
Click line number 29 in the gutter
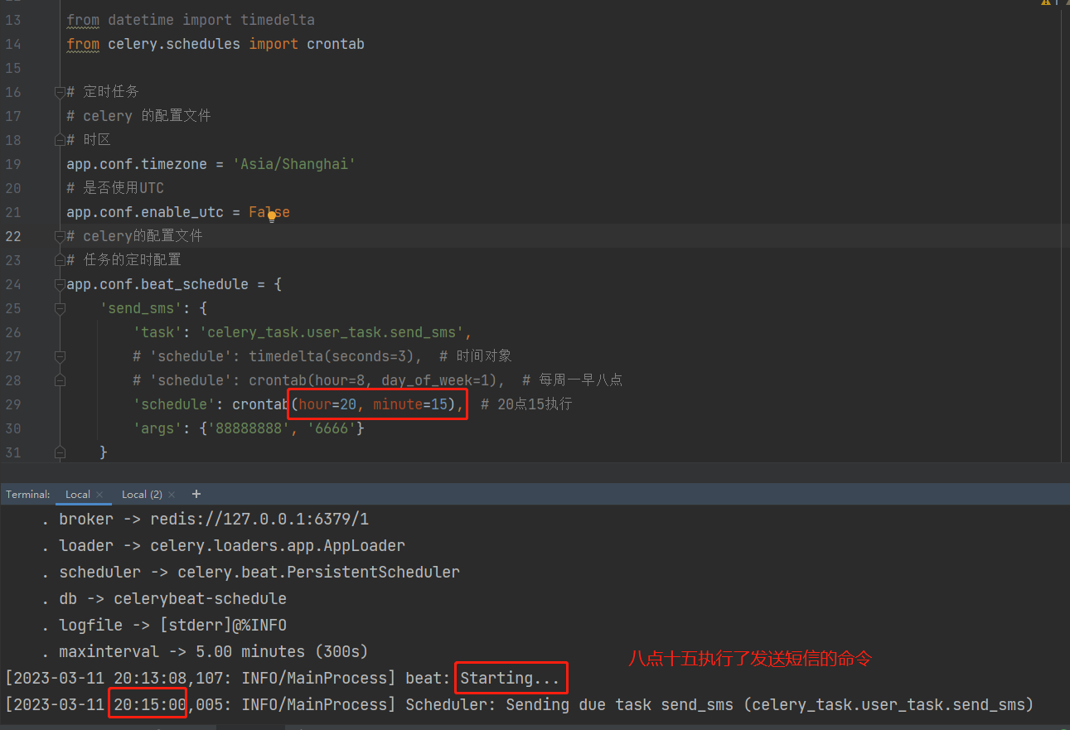pyautogui.click(x=13, y=404)
